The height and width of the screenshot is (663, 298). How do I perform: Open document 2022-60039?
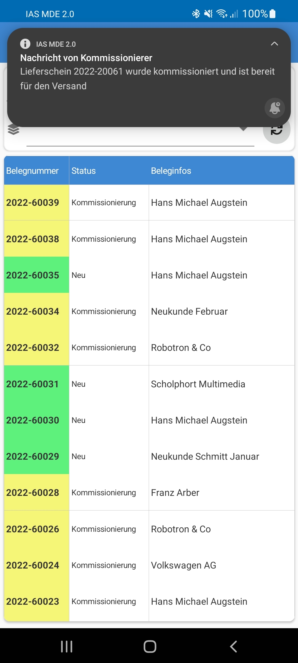click(33, 202)
